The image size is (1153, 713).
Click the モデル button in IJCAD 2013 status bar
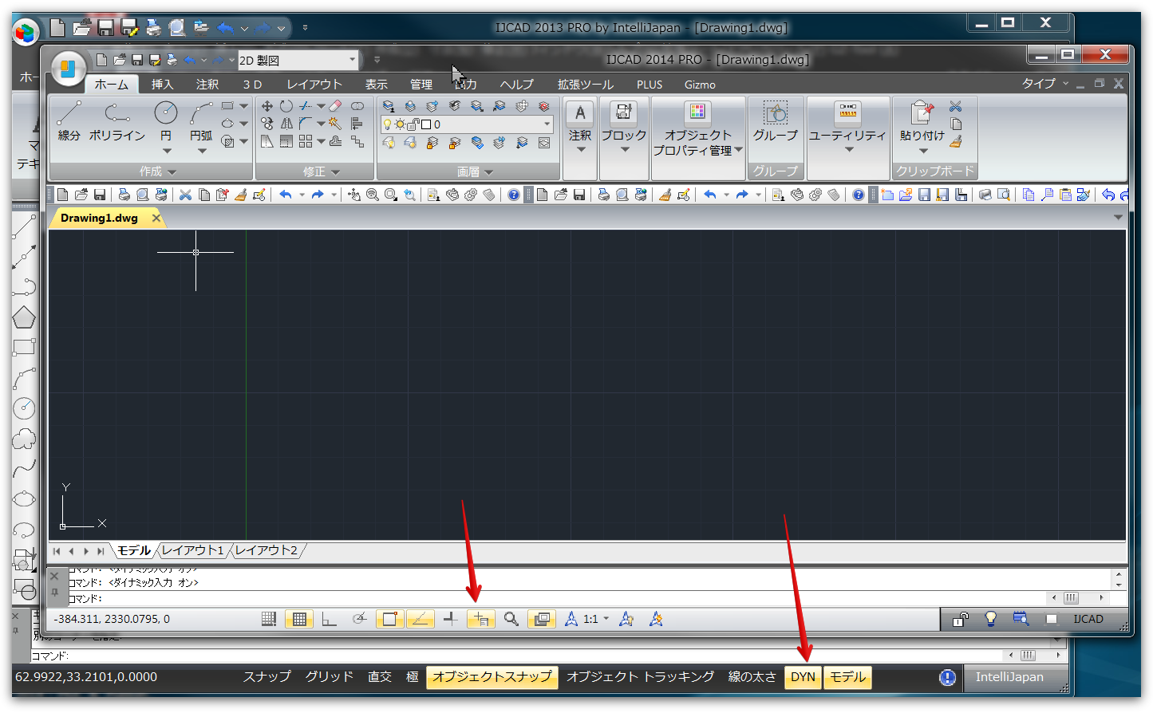pos(847,677)
